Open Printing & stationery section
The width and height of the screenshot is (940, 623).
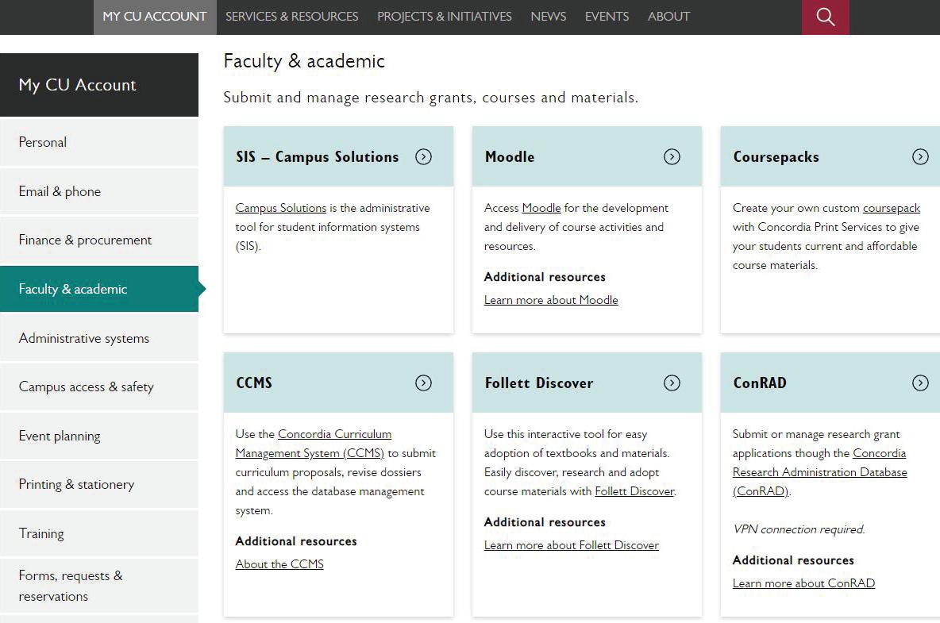pos(76,484)
